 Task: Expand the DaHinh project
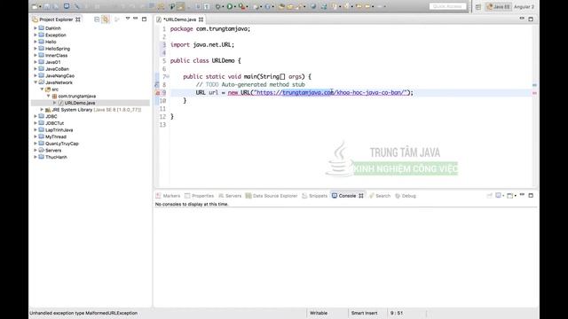35,28
